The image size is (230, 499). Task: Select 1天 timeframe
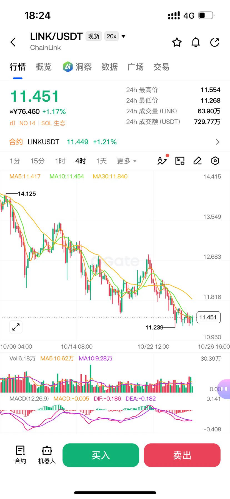click(x=101, y=161)
